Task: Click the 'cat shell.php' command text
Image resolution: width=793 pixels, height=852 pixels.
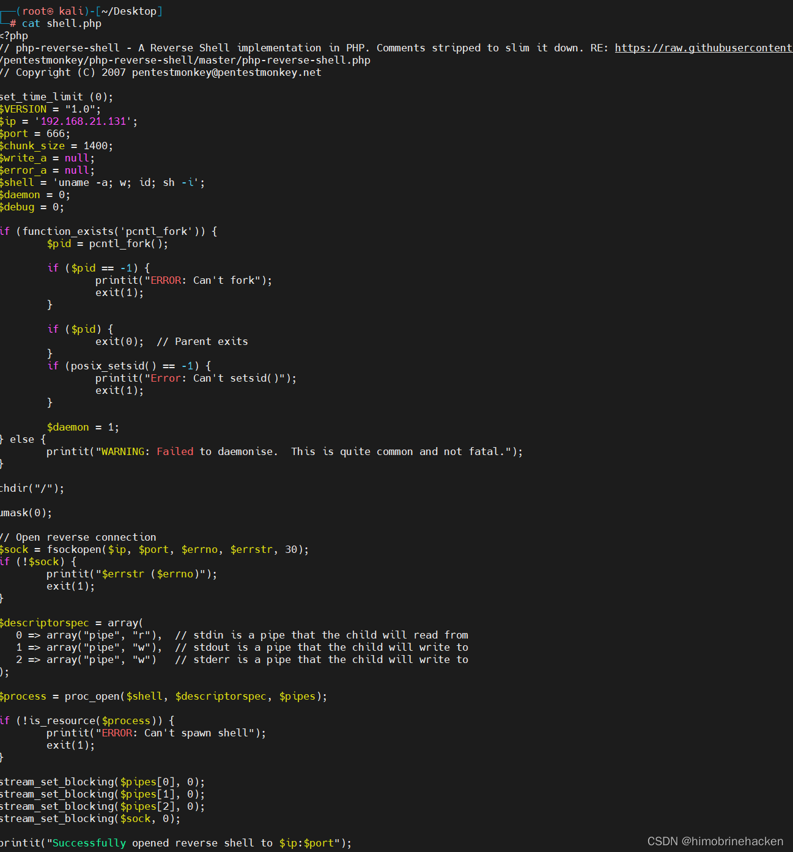Action: click(x=62, y=23)
